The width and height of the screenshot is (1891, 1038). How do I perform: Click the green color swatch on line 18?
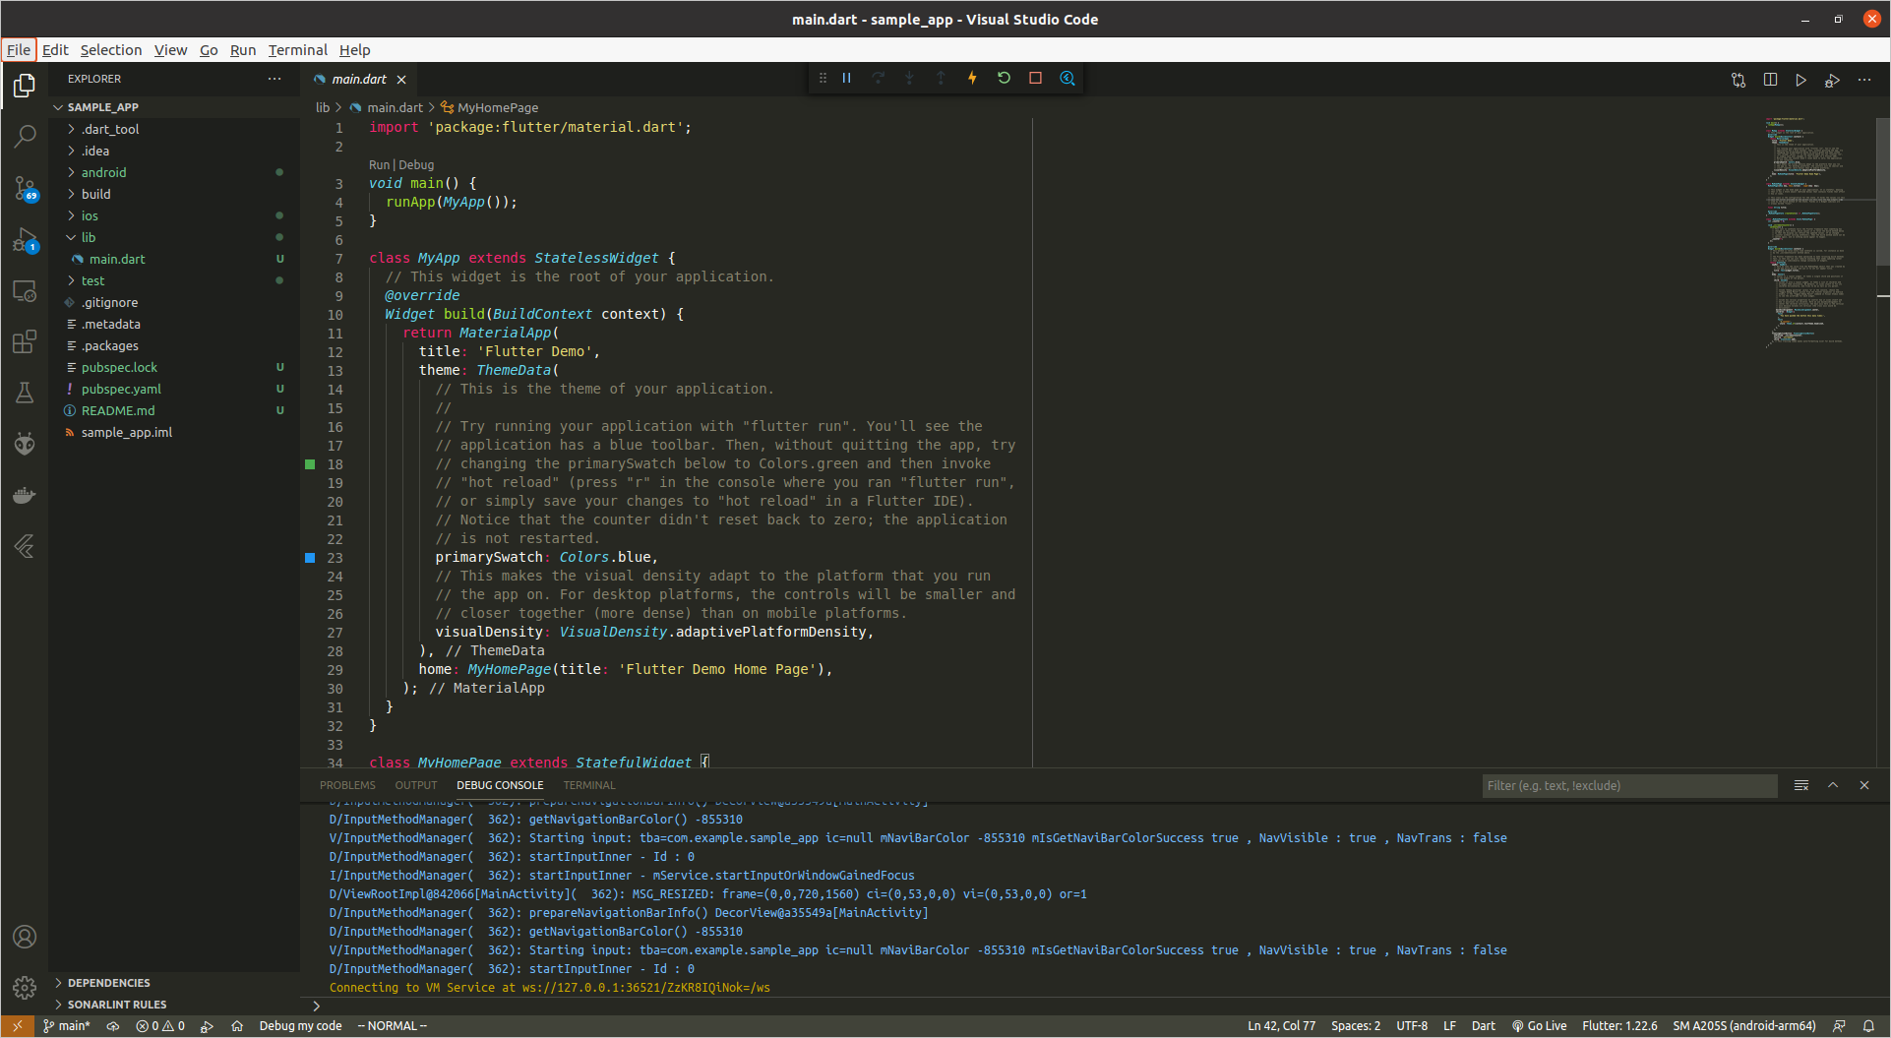(310, 464)
